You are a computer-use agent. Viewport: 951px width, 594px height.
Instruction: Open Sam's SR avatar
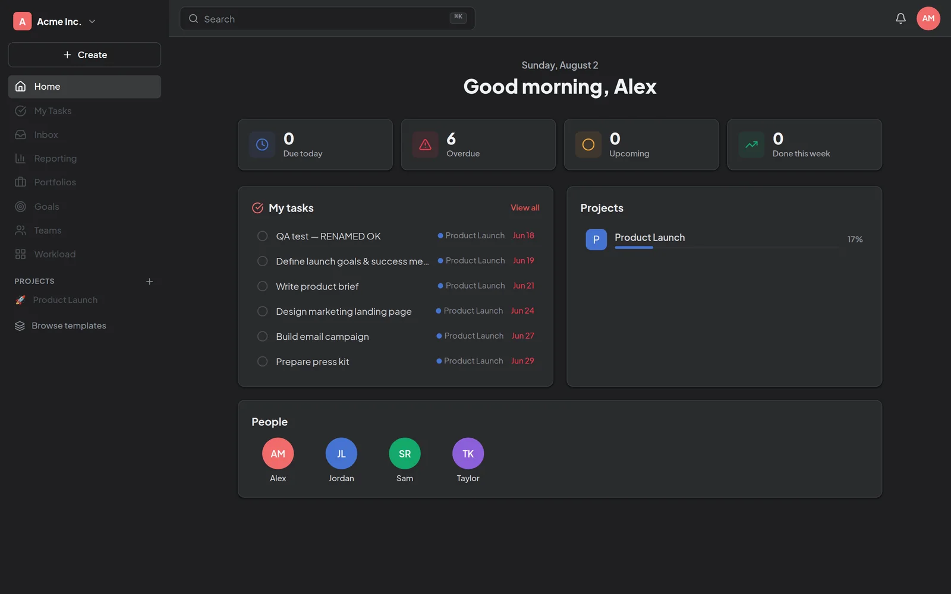pyautogui.click(x=405, y=453)
